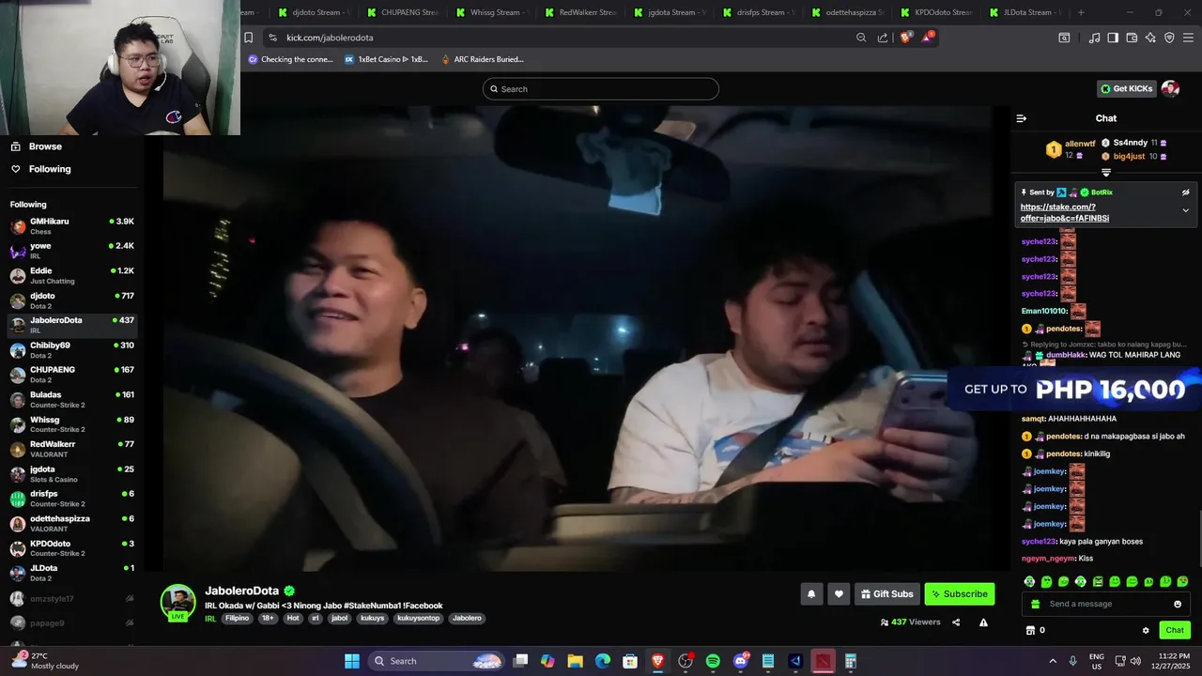The width and height of the screenshot is (1202, 676).
Task: Focus the Send a message field
Action: click(x=1105, y=604)
